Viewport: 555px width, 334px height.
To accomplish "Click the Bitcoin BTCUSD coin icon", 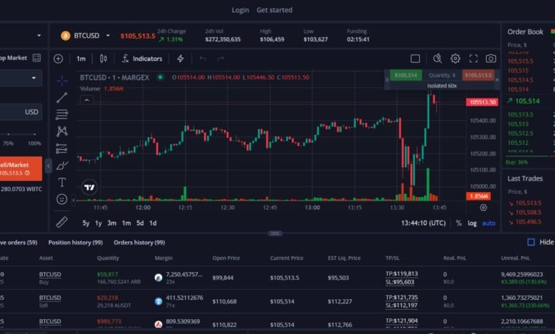I will 65,36.
